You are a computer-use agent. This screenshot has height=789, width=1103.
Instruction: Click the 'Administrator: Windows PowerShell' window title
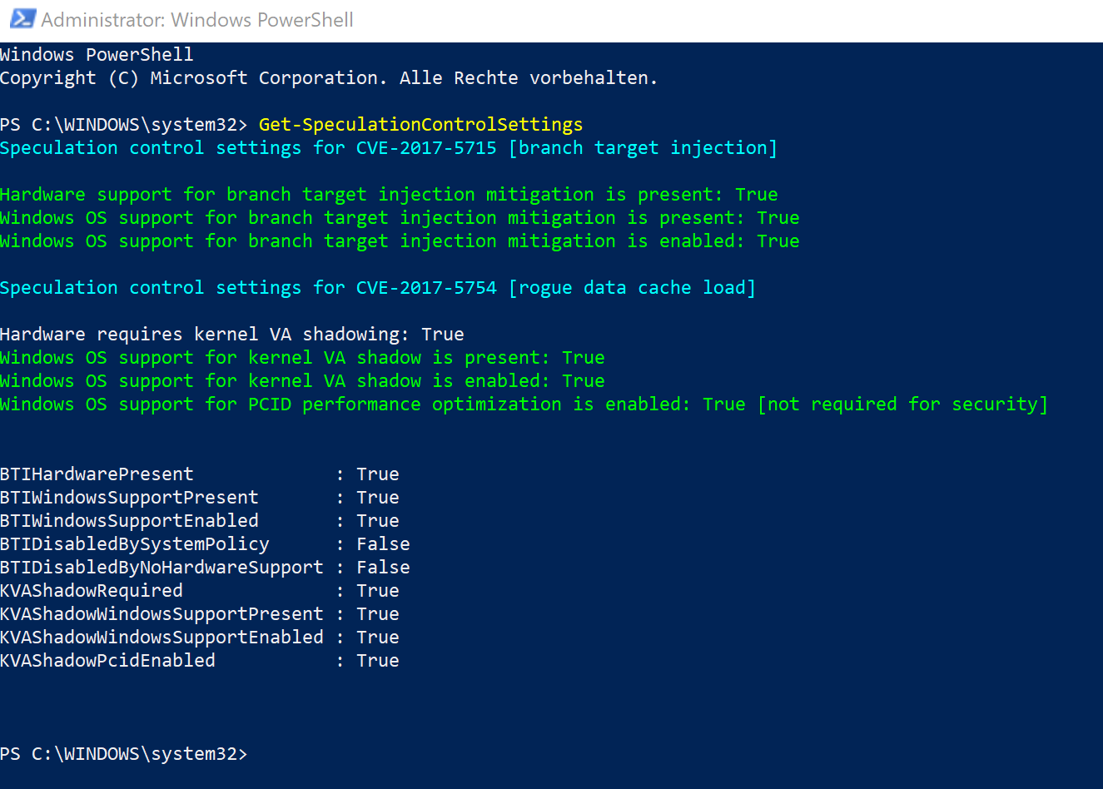pyautogui.click(x=197, y=20)
